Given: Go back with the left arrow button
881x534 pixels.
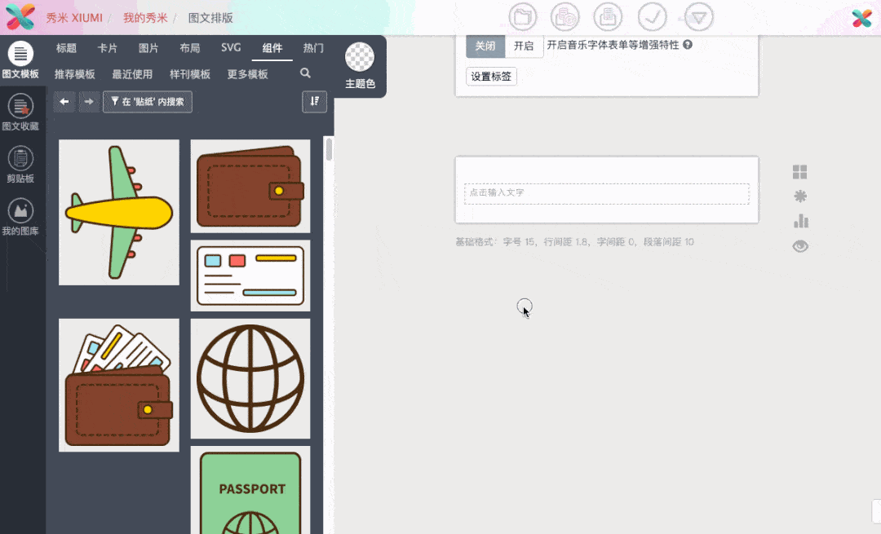Looking at the screenshot, I should (64, 102).
